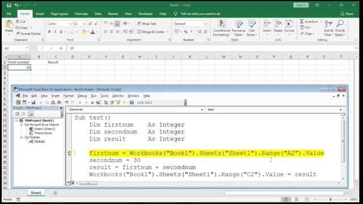
Task: Click the Percent Style icon
Action: (185, 32)
